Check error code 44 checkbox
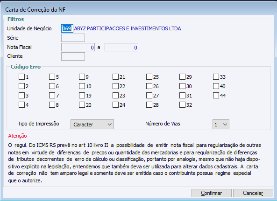This screenshot has width=277, height=201. (x=216, y=96)
